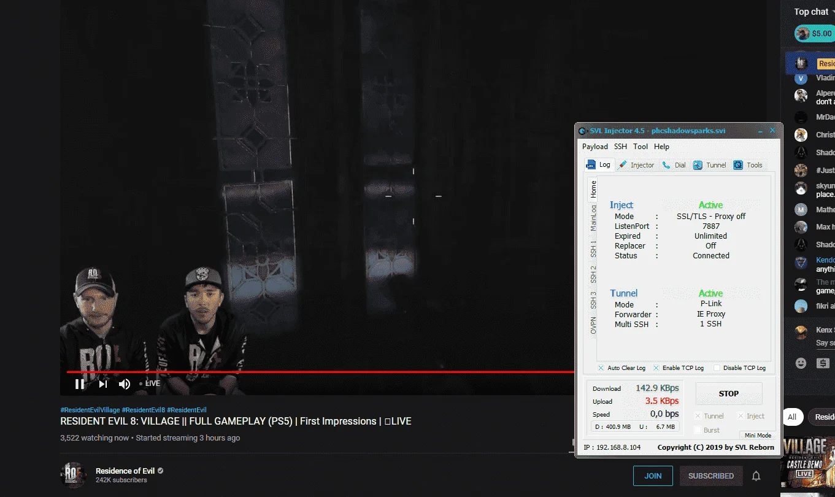Expand the Top chat dropdown
Screen dimensions: 835x497
815,12
